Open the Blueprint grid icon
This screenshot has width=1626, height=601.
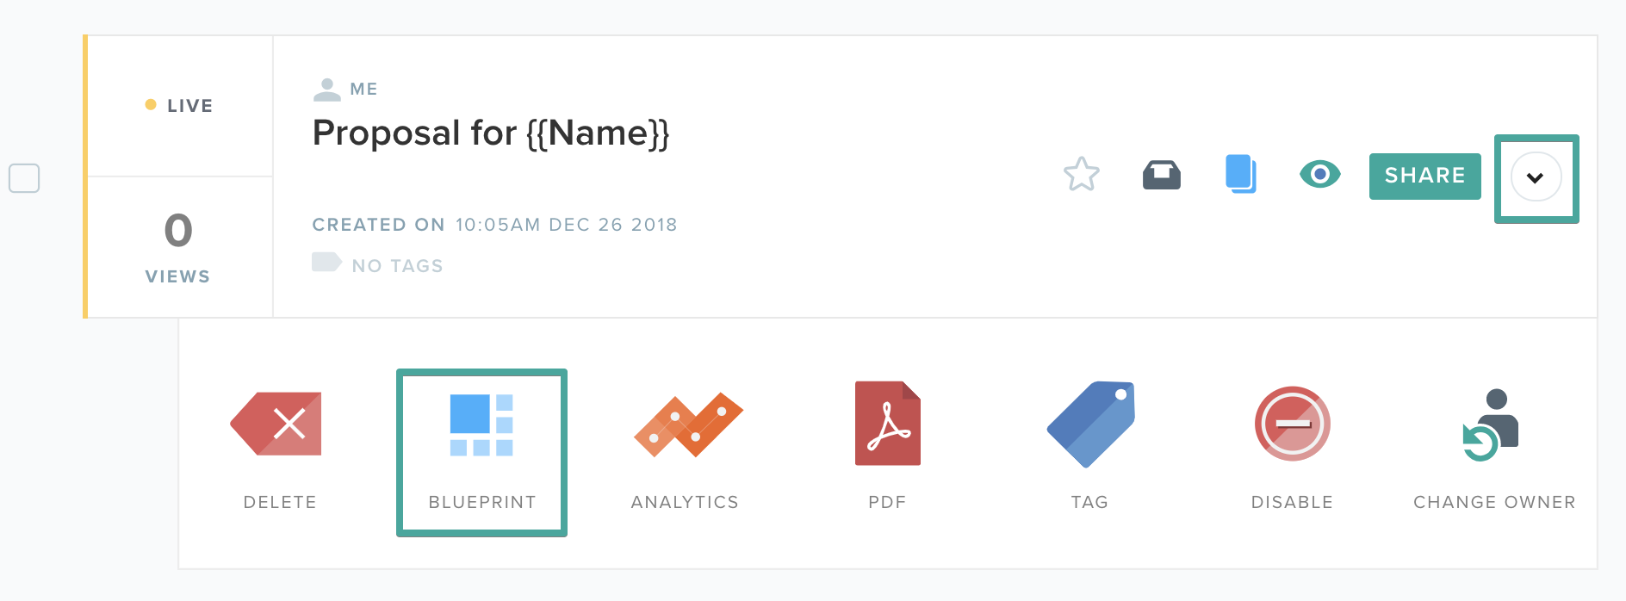(x=481, y=424)
